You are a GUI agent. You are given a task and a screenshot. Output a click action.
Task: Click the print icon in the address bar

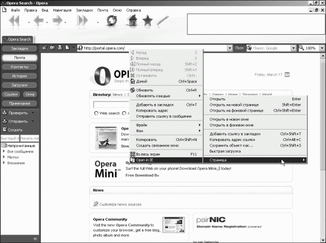(x=60, y=48)
